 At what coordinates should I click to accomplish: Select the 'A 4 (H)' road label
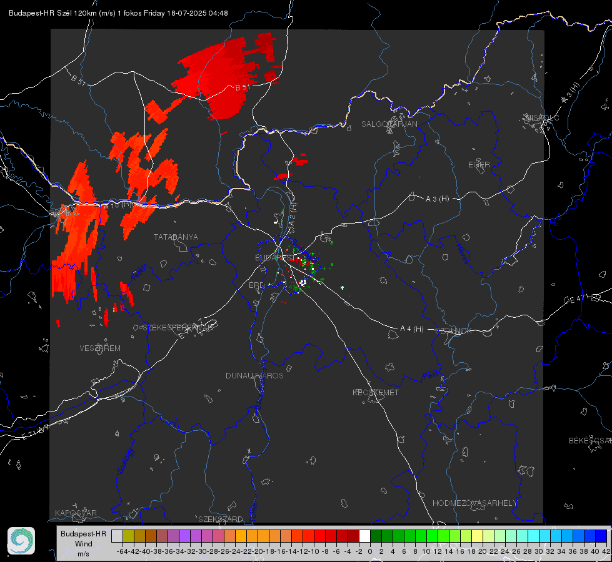point(412,329)
